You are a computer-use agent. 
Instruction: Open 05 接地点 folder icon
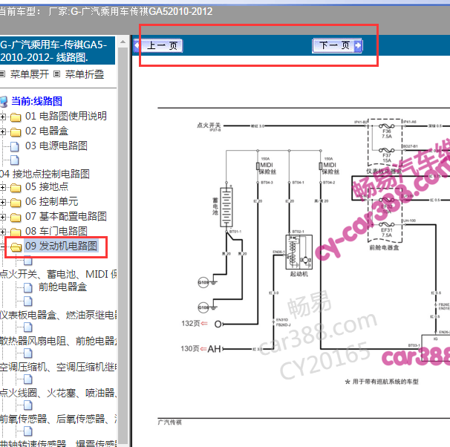tap(16, 188)
